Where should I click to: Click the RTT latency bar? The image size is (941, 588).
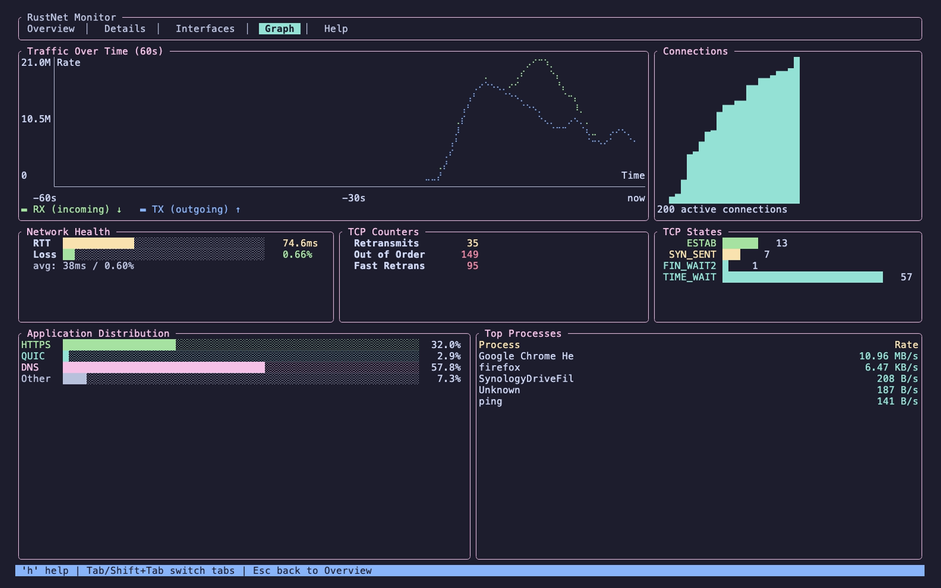pos(163,243)
